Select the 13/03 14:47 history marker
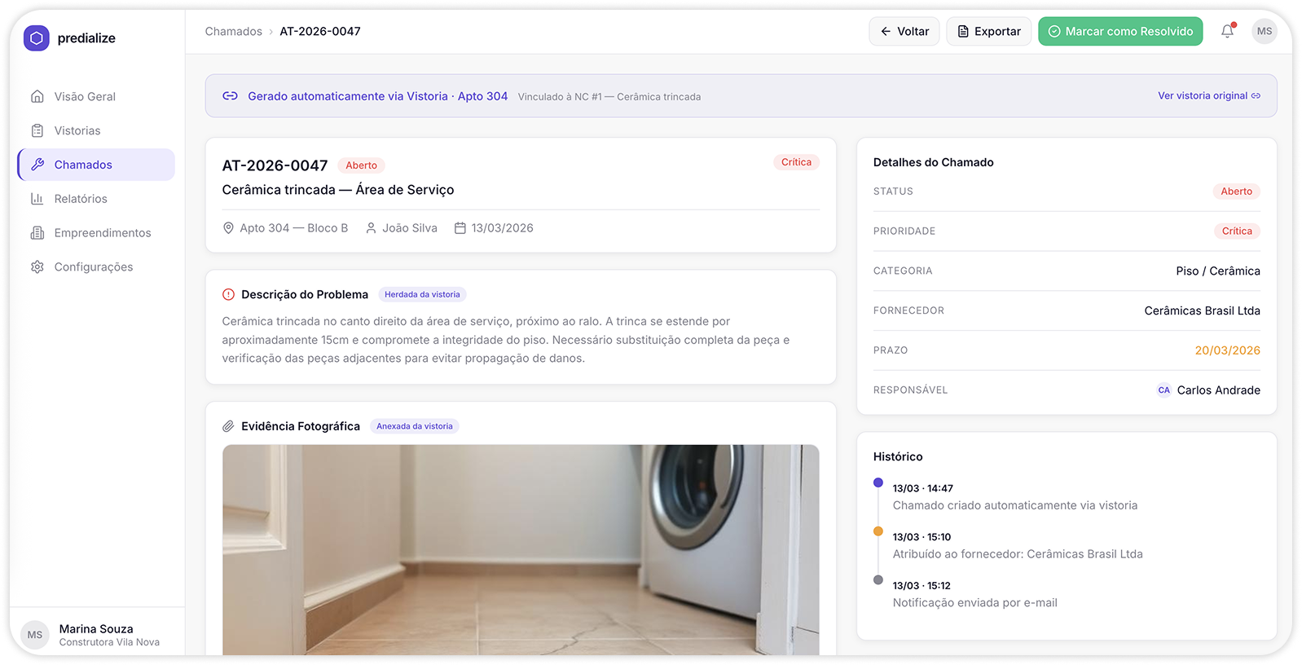Screen dimensions: 1302x665 878,482
